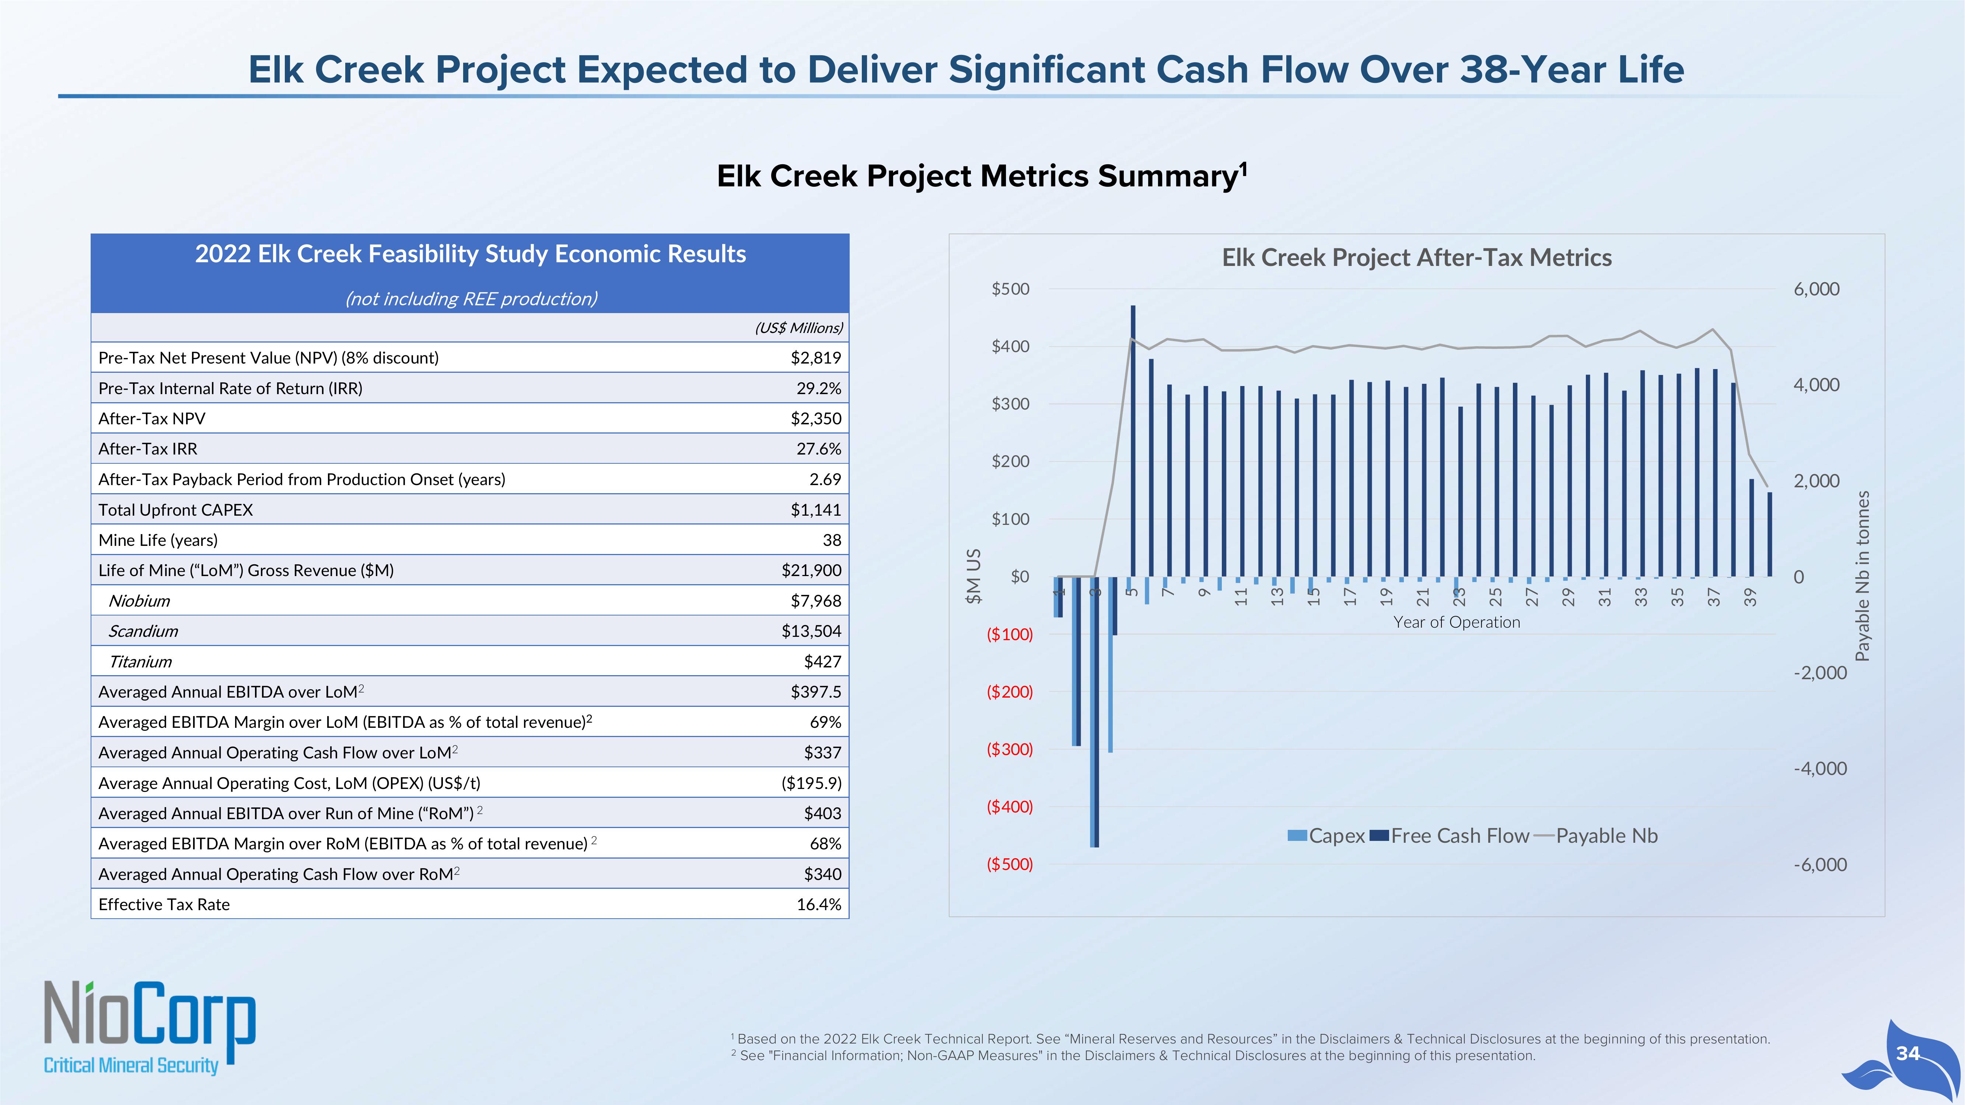Click the $M US axis title
The width and height of the screenshot is (1965, 1105).
[x=973, y=576]
